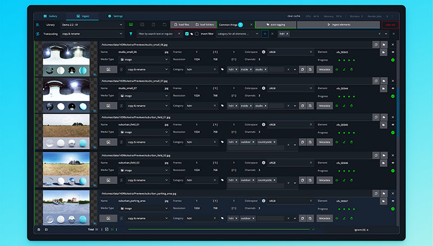Click the green image icon beside Library dropdown
433x246 pixels.
pyautogui.click(x=131, y=24)
